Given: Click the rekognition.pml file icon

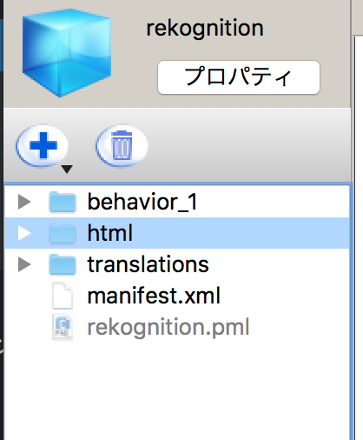Looking at the screenshot, I should (63, 327).
